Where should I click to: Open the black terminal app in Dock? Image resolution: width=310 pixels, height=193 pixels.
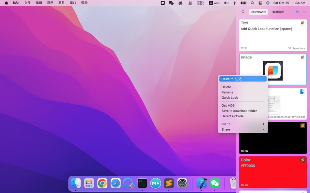point(142,183)
